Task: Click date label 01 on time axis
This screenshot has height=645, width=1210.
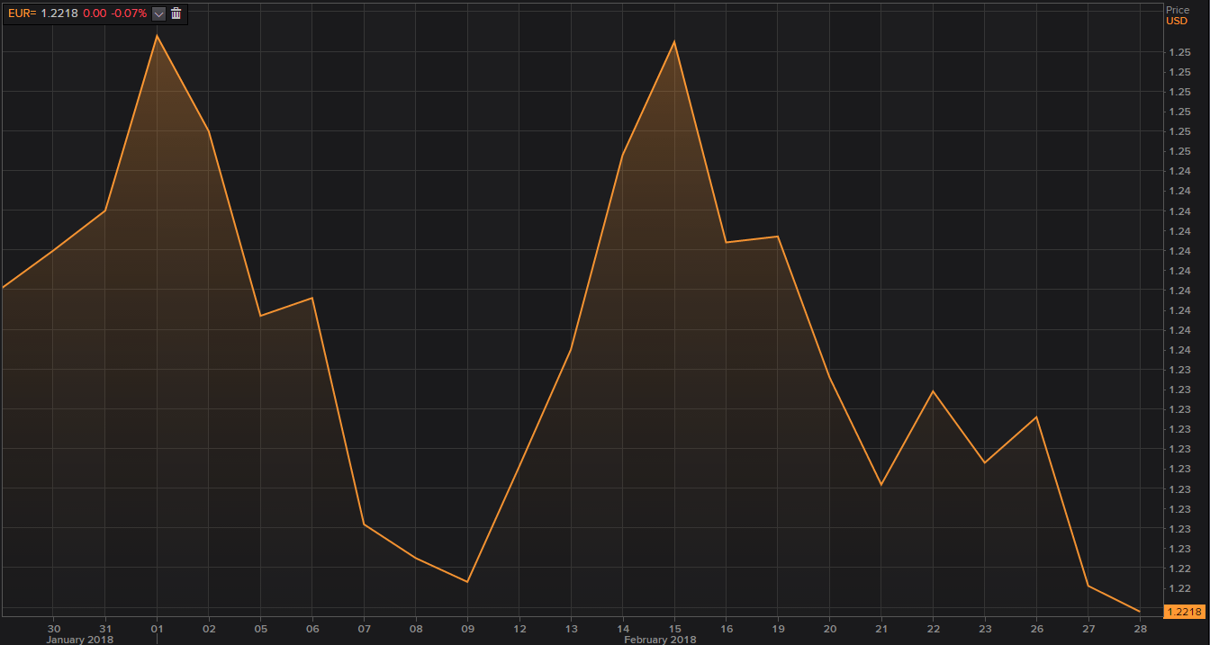Action: 158,629
